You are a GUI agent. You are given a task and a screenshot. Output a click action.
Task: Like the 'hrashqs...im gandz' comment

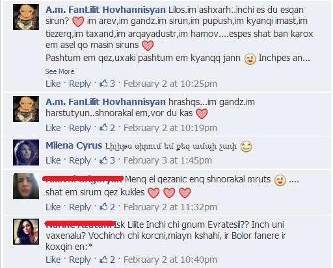(x=53, y=128)
